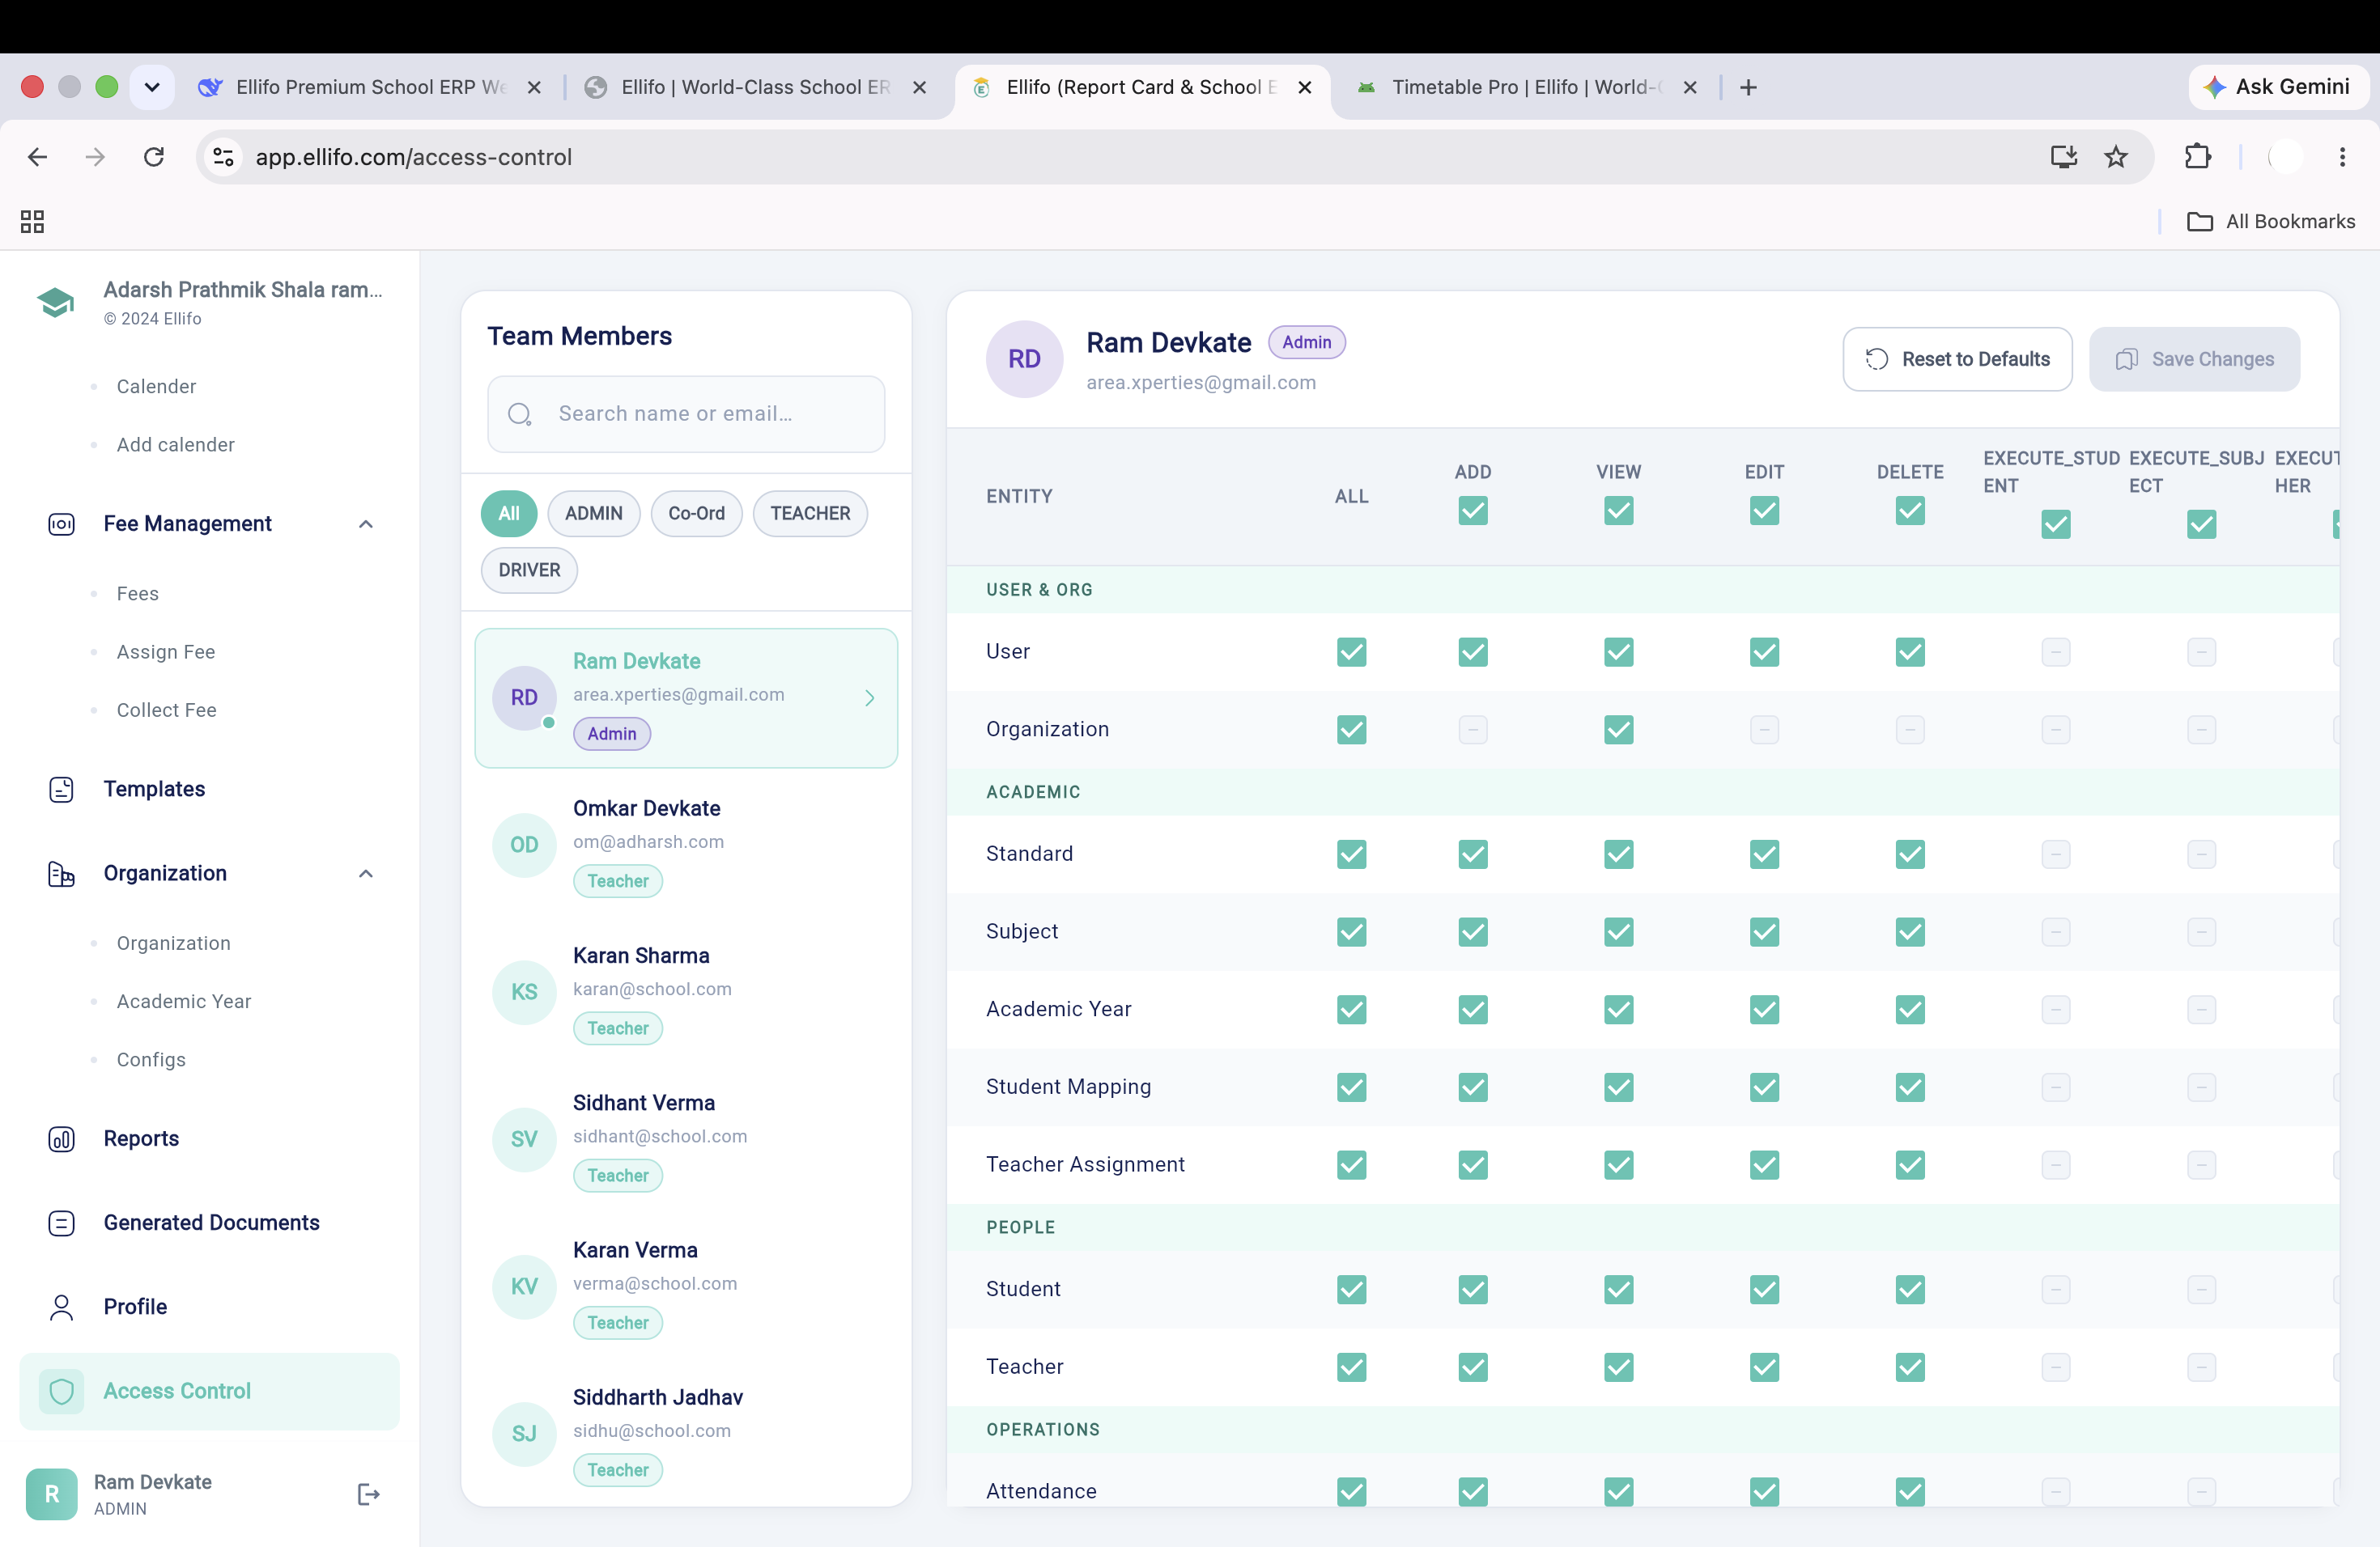The width and height of the screenshot is (2380, 1547).
Task: Click the search magnifier icon in Team Members
Action: (x=519, y=413)
